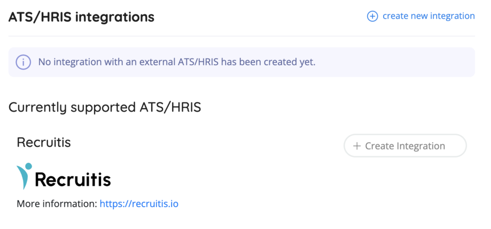Click the empty right side of notice banner
This screenshot has width=491, height=229.
click(x=408, y=62)
